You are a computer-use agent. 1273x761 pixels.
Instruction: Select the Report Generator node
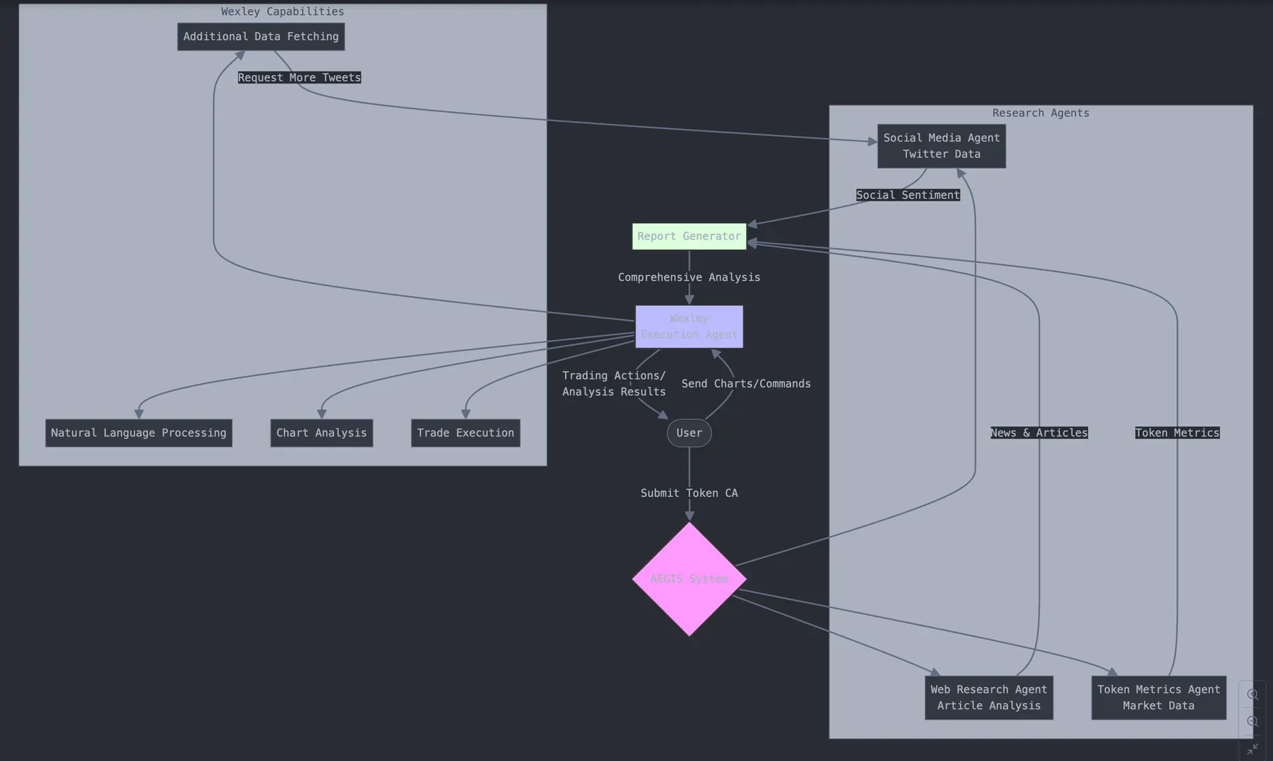coord(689,236)
